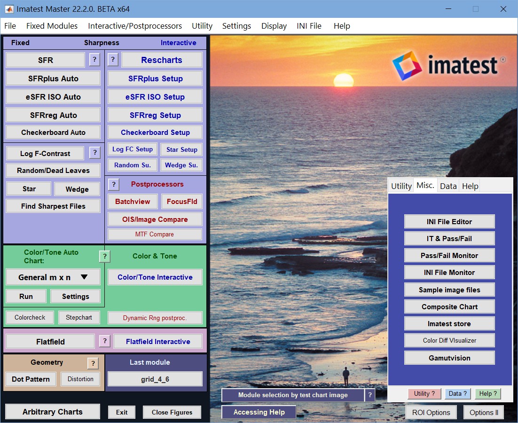Open the Gamutvision button
The width and height of the screenshot is (518, 423).
449,358
